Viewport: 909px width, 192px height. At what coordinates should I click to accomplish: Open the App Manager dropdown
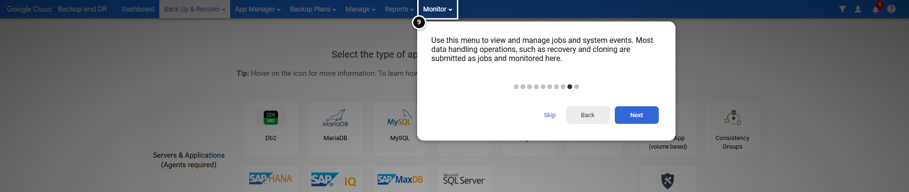tap(257, 9)
